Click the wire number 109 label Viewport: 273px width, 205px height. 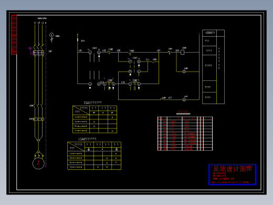click(177, 50)
